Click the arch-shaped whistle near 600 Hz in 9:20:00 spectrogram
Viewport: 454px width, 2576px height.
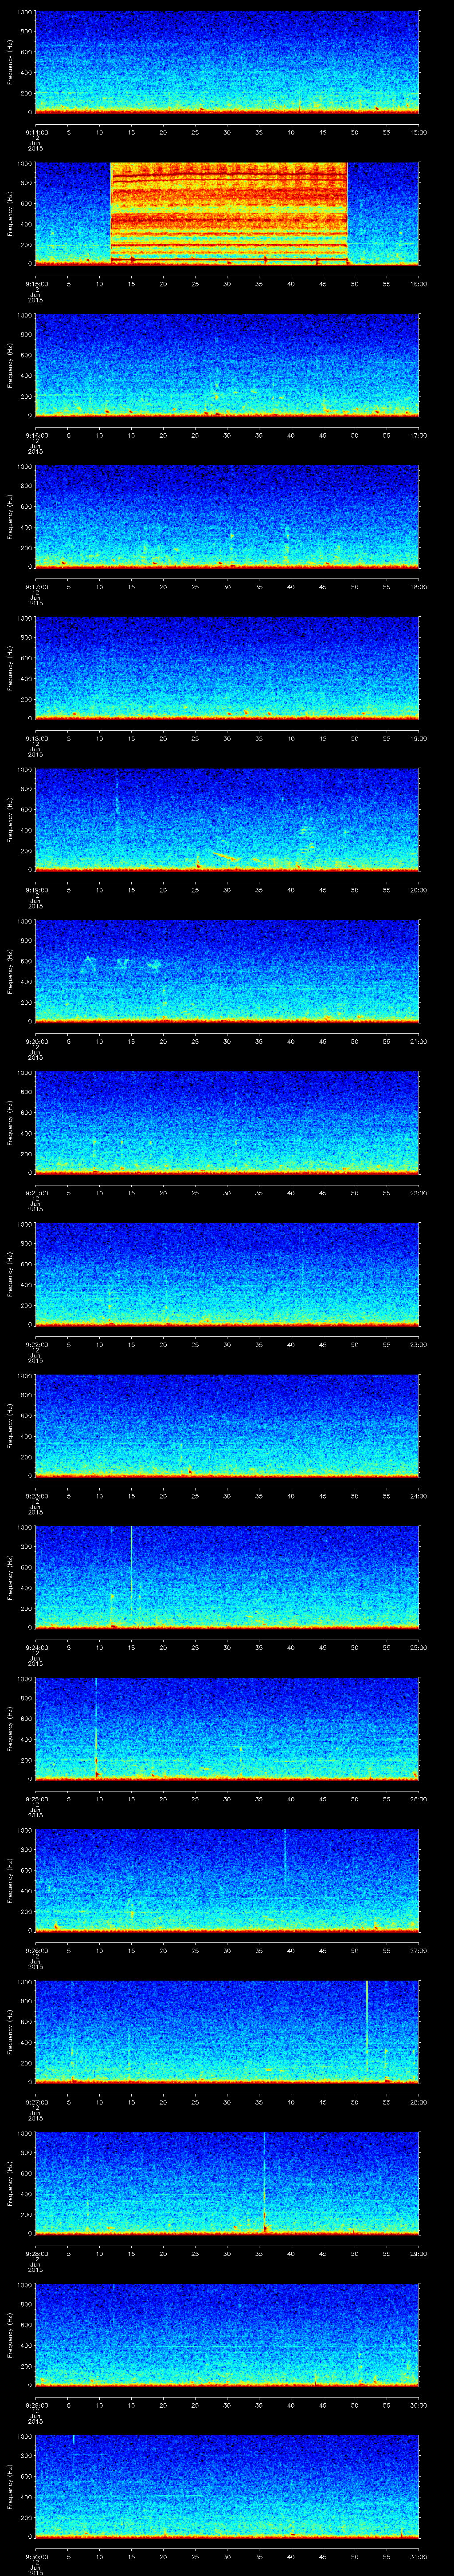(89, 964)
